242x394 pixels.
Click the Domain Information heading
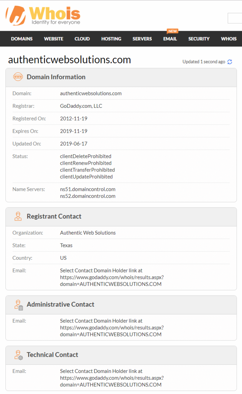56,77
